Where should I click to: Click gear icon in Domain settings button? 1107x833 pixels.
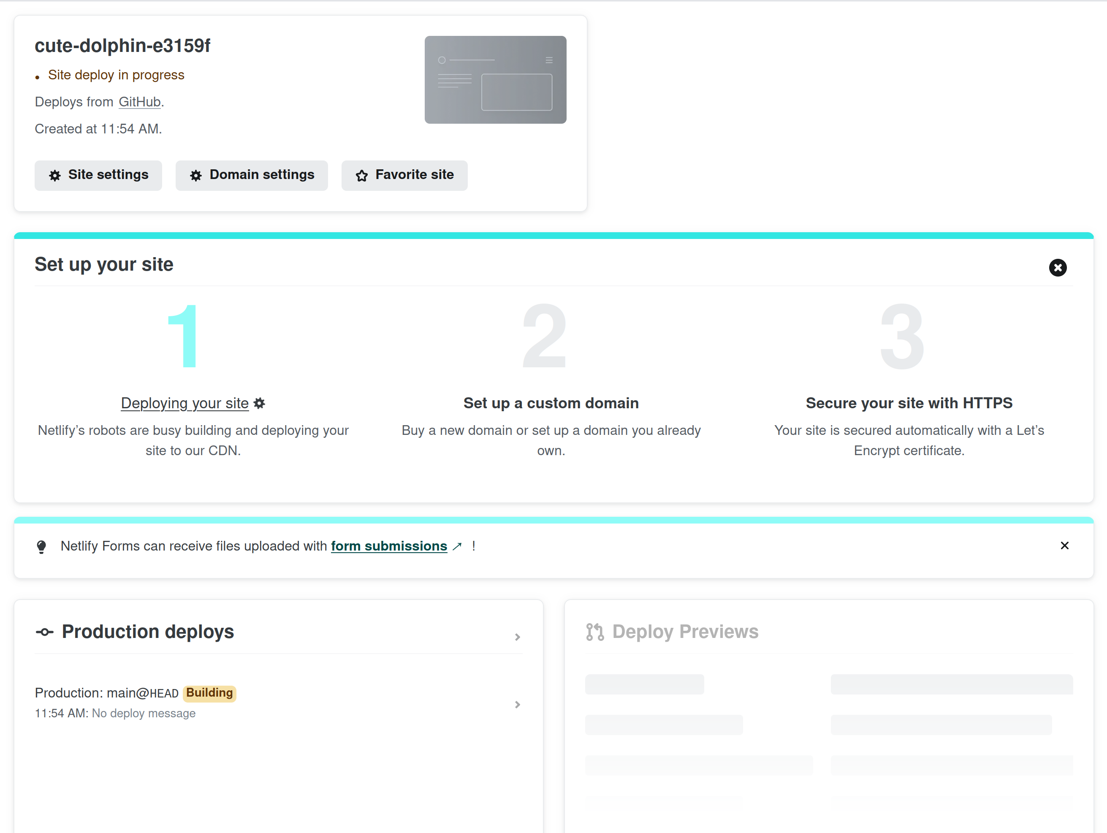click(x=195, y=176)
